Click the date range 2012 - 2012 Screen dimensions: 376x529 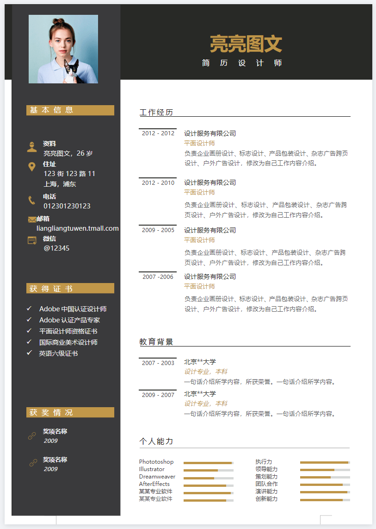(158, 133)
